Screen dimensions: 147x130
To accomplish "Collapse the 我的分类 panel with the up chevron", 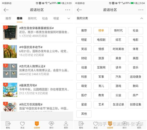I will (142, 18).
